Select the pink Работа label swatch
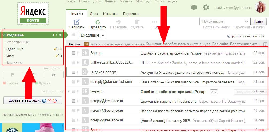Viewport: 269px width, 132px height. click(x=5, y=83)
